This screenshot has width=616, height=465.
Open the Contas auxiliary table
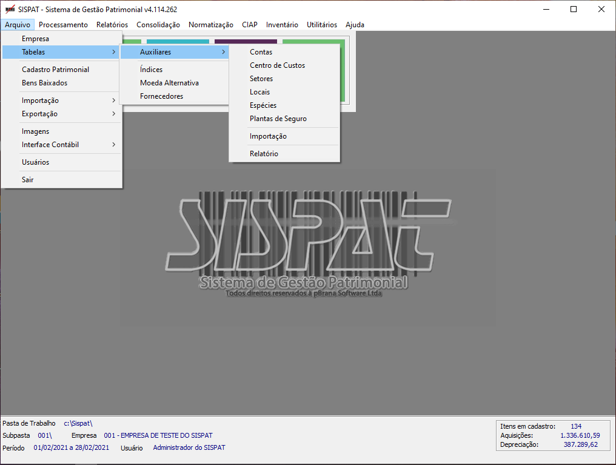click(x=261, y=52)
